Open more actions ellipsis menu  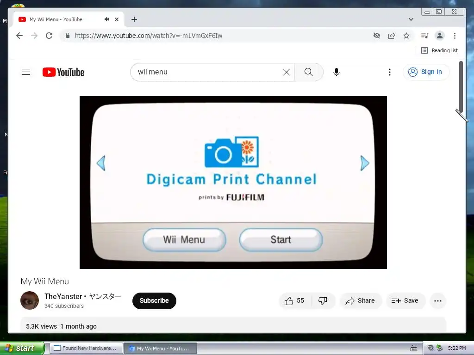click(x=438, y=300)
